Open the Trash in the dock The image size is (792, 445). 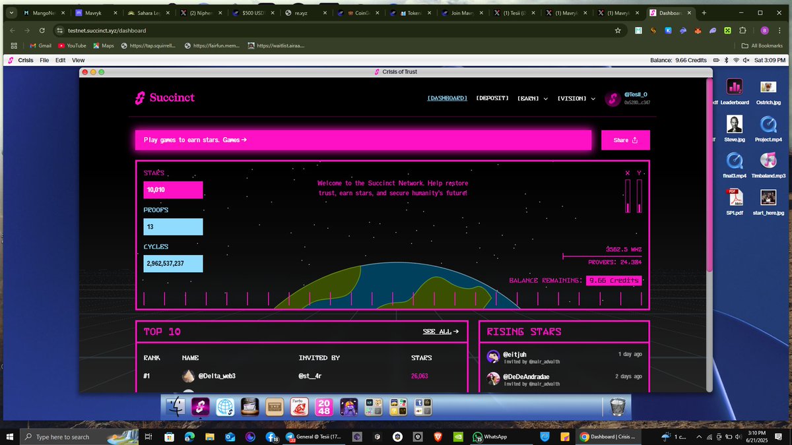click(x=618, y=407)
